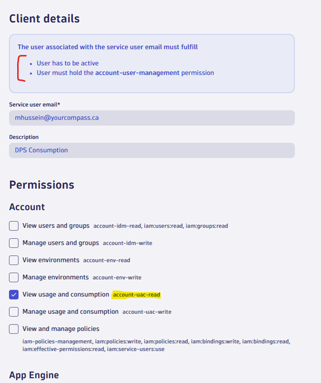Click the Manage users and groups label

point(60,243)
